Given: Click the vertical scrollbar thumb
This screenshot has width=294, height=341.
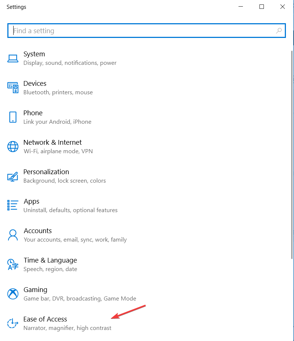Looking at the screenshot, I should tap(292, 155).
